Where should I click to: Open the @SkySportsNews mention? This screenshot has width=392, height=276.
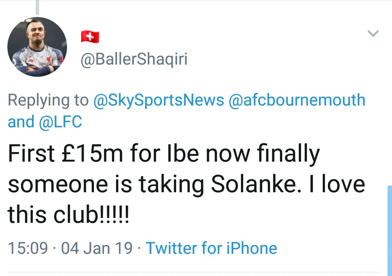[159, 100]
